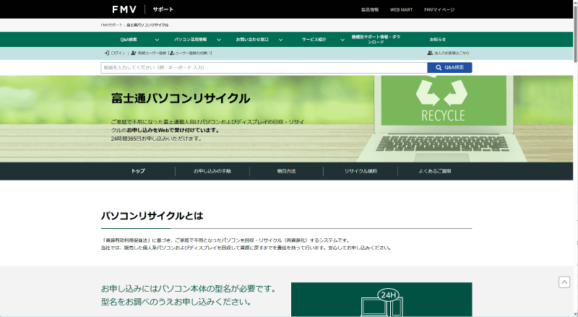
Task: Open 新規ユーザー登録 link
Action: (152, 53)
